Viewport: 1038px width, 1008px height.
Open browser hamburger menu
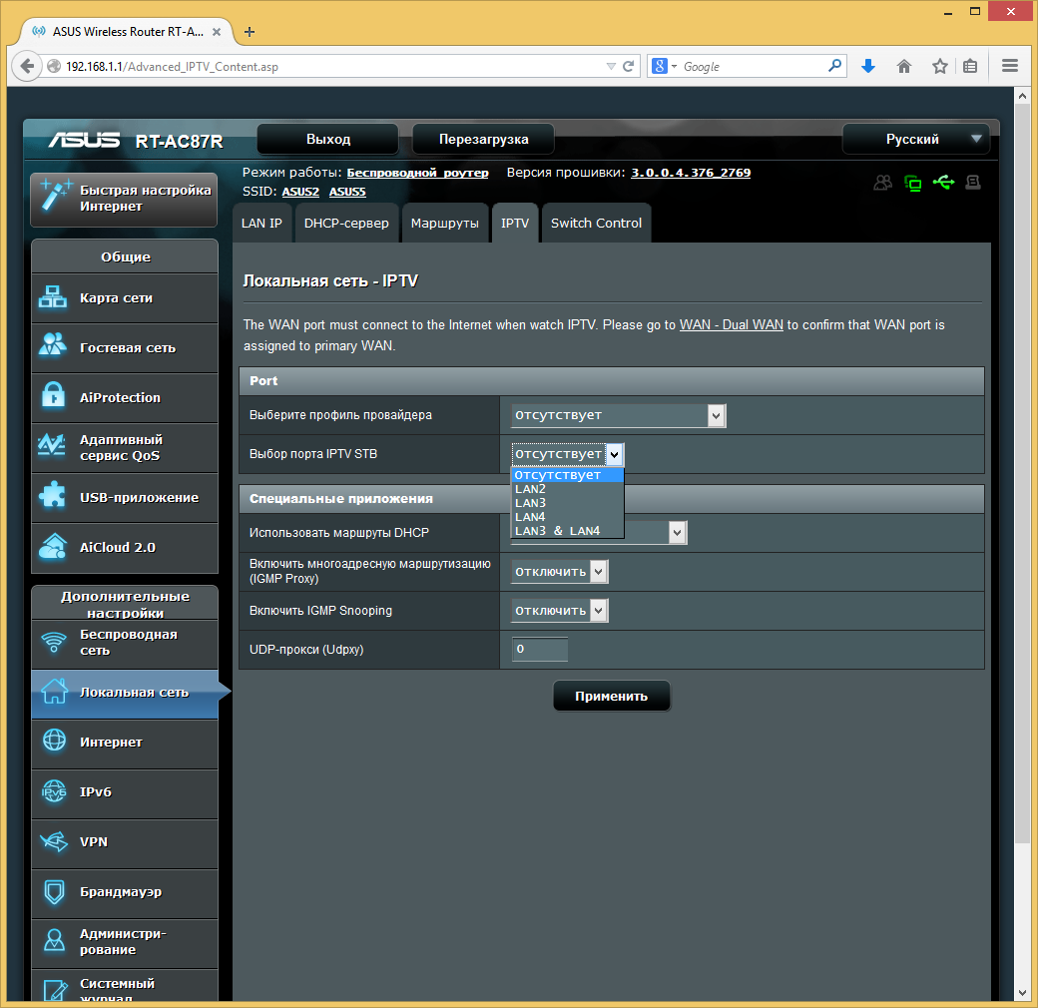pos(1010,66)
